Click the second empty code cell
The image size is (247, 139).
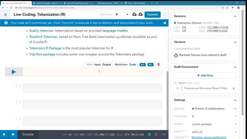tap(92, 88)
